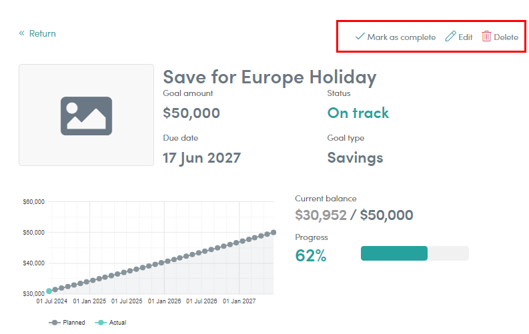The height and width of the screenshot is (334, 529).
Task: Click the $30,952 current balance figure
Action: coord(321,215)
